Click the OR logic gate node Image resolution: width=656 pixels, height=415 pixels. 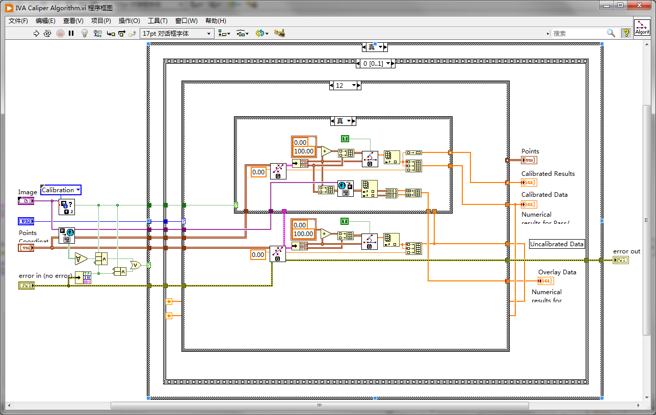click(136, 265)
